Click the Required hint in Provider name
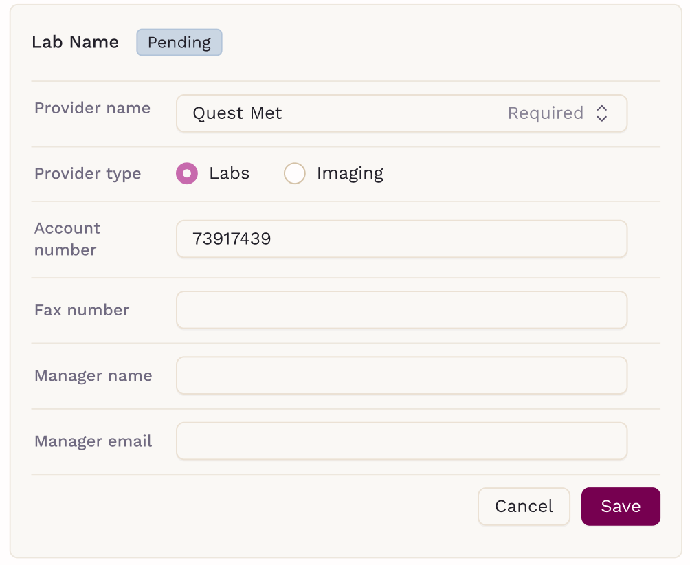 [x=545, y=113]
